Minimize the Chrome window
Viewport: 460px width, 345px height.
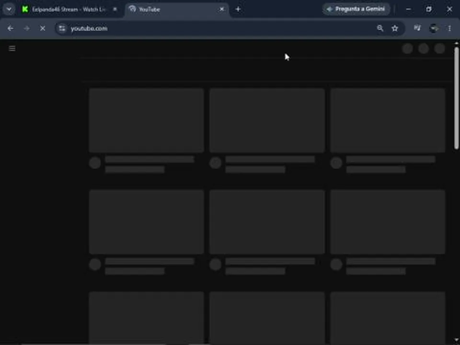click(408, 10)
